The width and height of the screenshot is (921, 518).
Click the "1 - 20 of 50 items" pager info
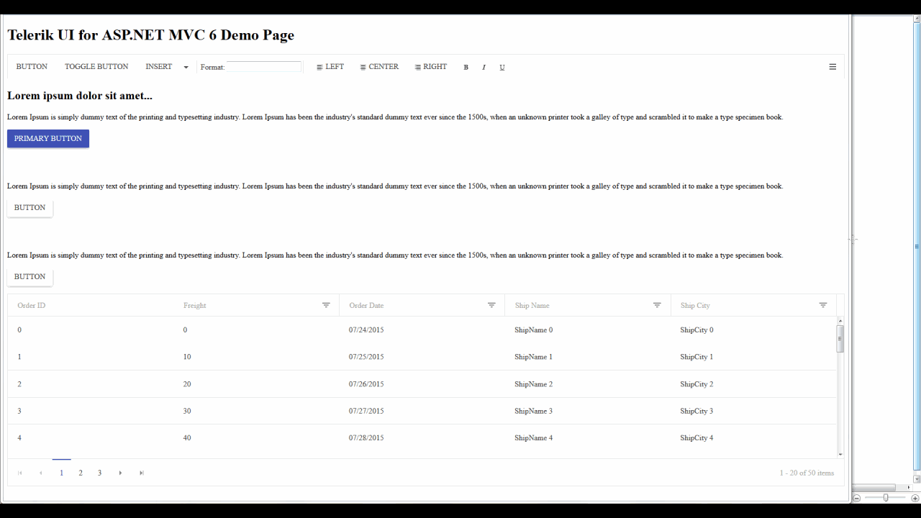pos(807,473)
